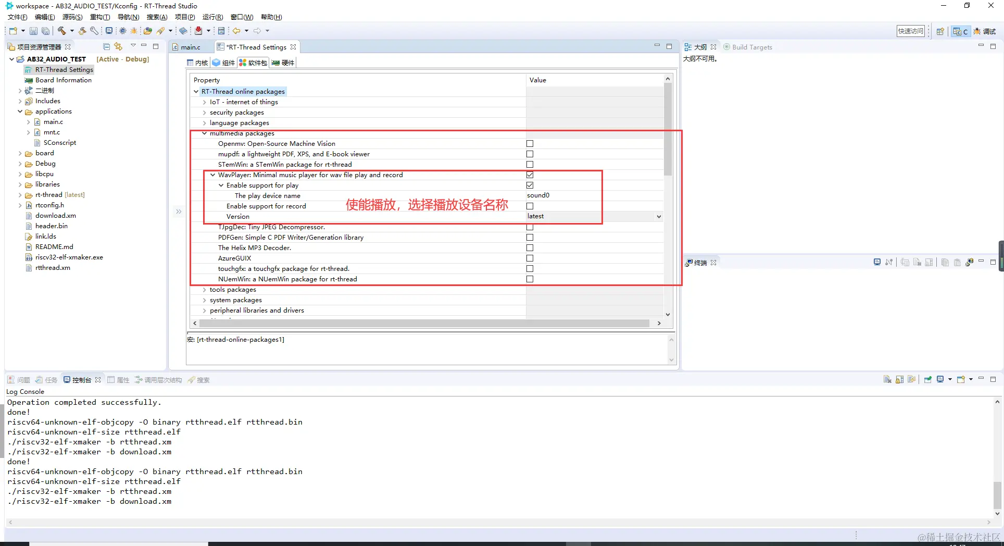Open the 搜索 search tab in bottom panel
The image size is (1004, 546).
pyautogui.click(x=199, y=380)
